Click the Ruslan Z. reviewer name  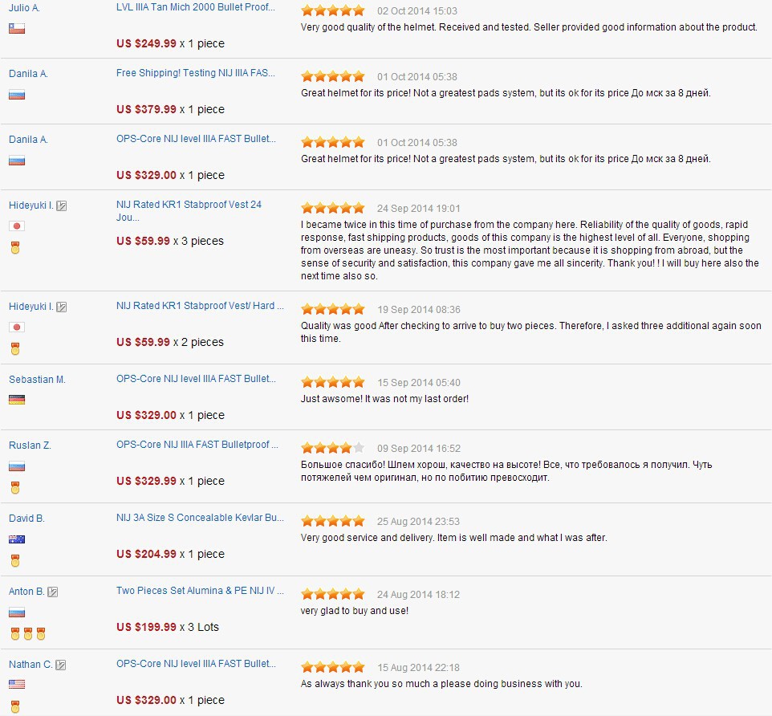coord(30,445)
